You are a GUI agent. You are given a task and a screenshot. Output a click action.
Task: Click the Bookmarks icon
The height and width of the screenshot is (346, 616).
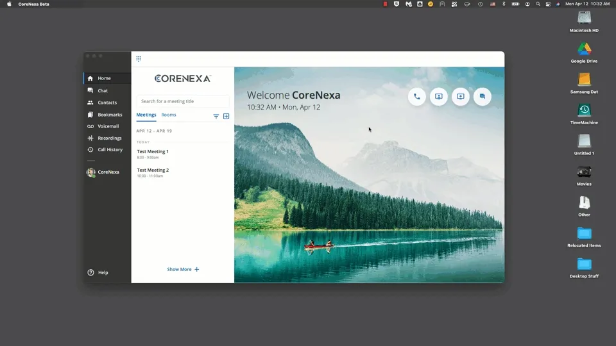[90, 115]
